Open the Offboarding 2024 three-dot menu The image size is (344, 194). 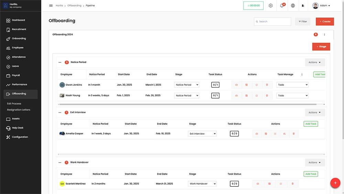tap(324, 34)
